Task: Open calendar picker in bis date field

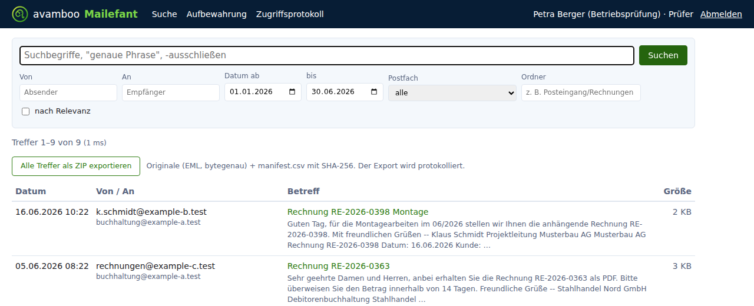Action: 375,92
